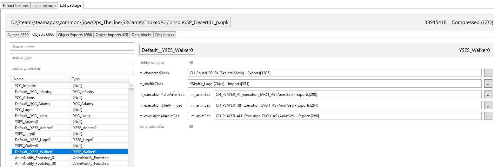The width and height of the screenshot is (494, 167).
Task: Click browse button for m_shyfflrClass
Action: tap(488, 84)
